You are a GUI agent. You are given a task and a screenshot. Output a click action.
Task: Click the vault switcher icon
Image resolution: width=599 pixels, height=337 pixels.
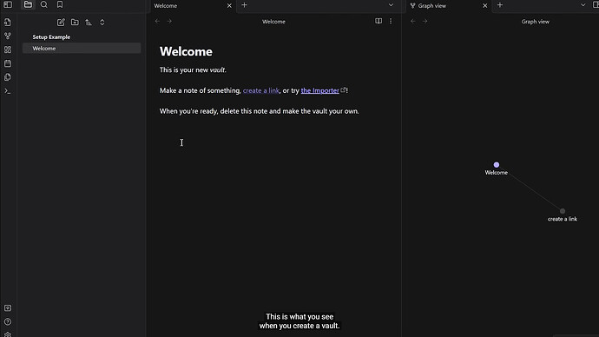(8, 308)
